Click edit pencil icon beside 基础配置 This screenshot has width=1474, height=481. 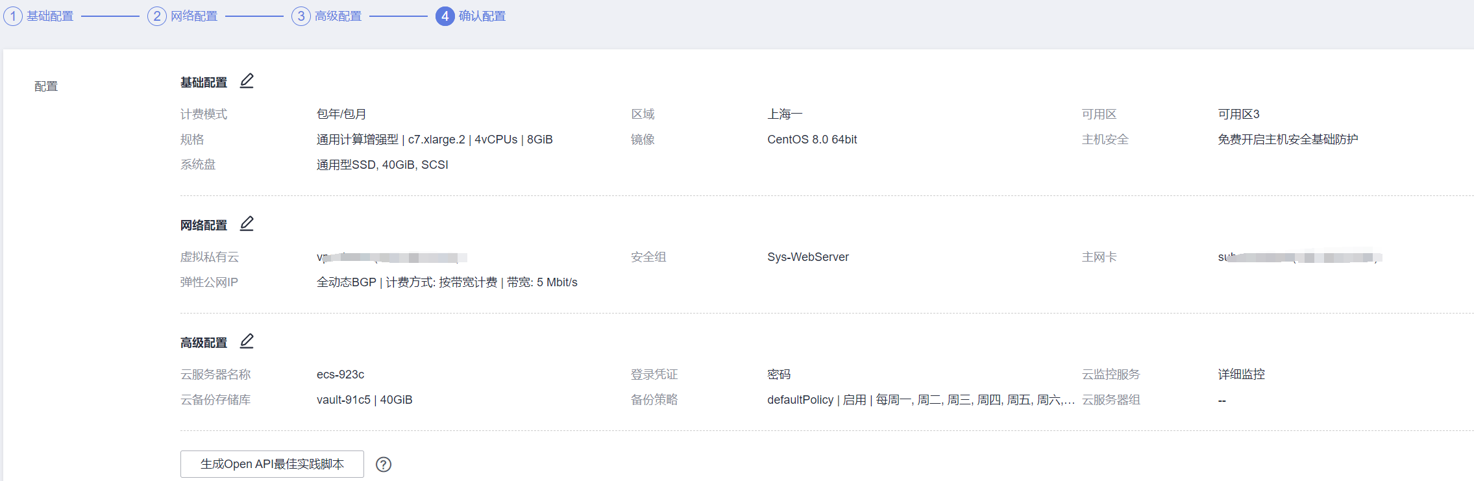247,81
